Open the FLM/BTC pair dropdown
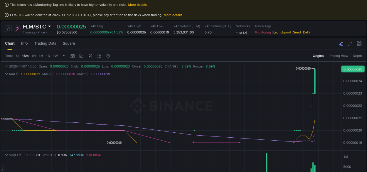The image size is (367, 172). point(50,26)
